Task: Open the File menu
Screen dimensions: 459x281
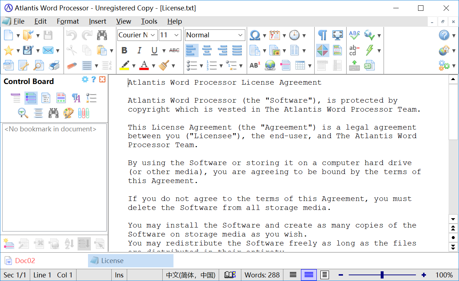Action: click(19, 22)
